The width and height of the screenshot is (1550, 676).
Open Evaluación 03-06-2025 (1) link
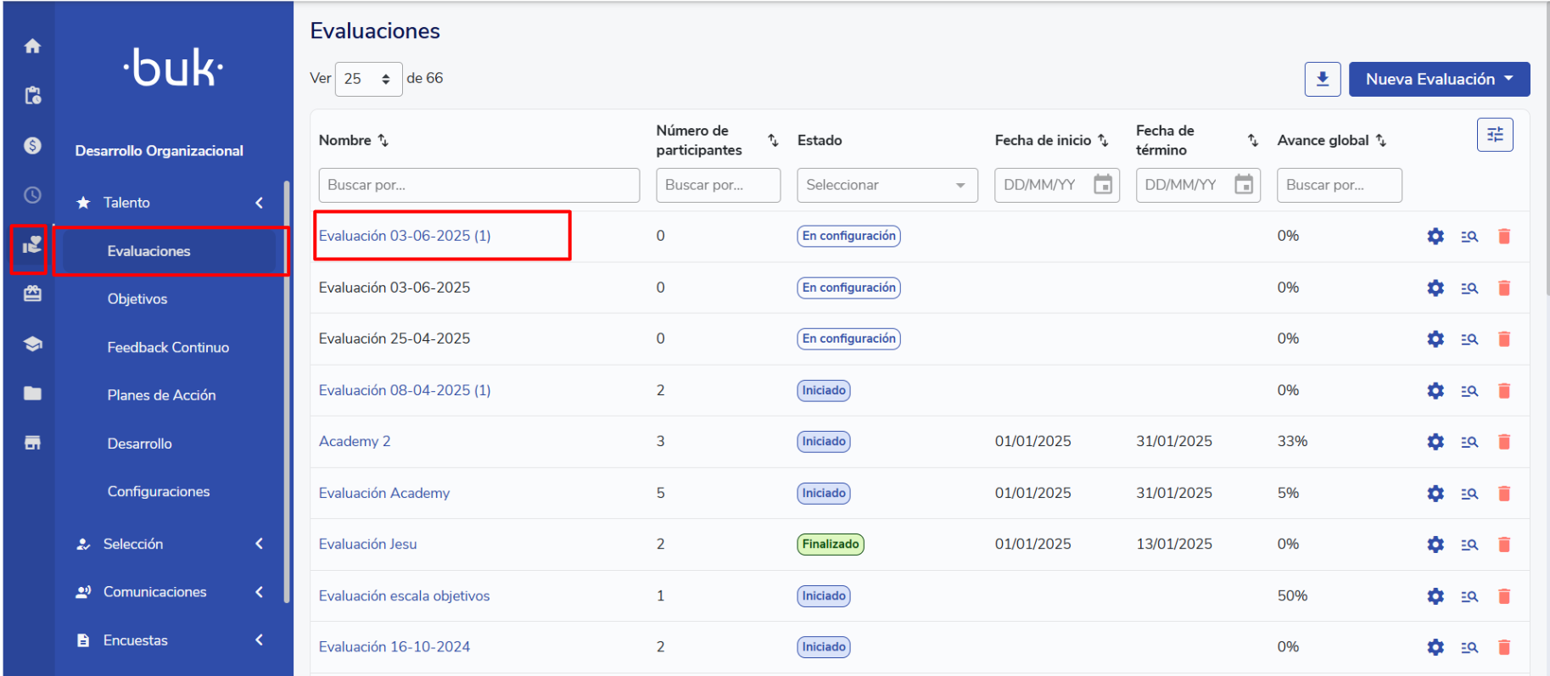405,236
